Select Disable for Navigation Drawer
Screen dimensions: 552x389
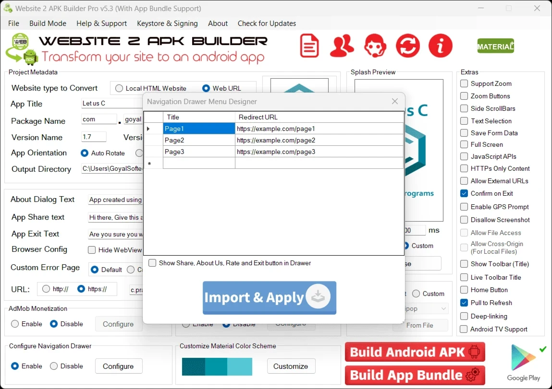click(x=54, y=366)
